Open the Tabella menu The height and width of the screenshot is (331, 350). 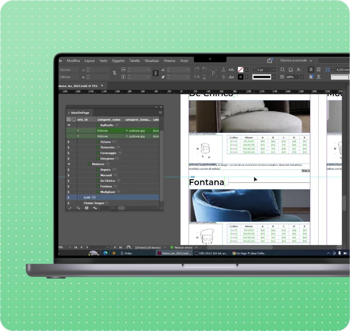coord(134,61)
